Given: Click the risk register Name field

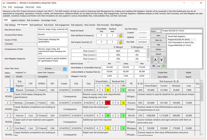Looking at the screenshot, I should click(x=182, y=31).
